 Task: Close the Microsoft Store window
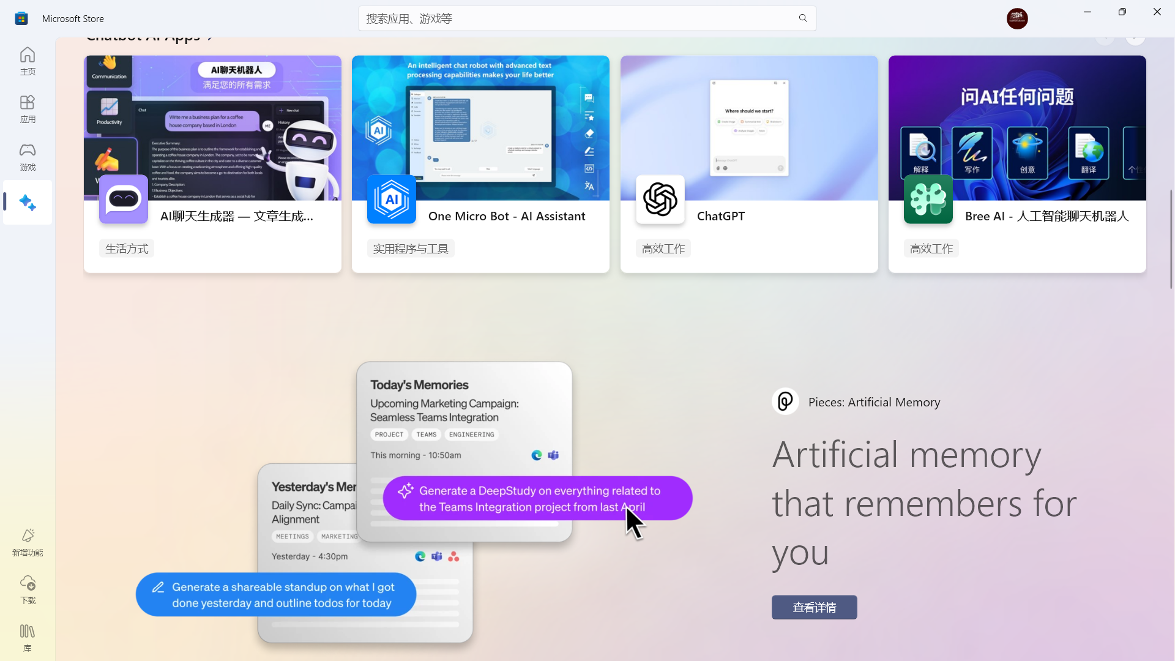coord(1157,12)
